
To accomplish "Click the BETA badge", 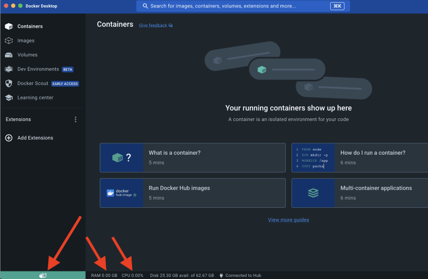I will coord(68,70).
